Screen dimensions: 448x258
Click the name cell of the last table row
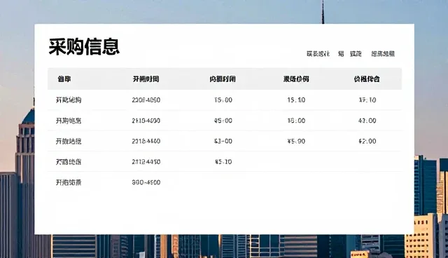point(69,182)
